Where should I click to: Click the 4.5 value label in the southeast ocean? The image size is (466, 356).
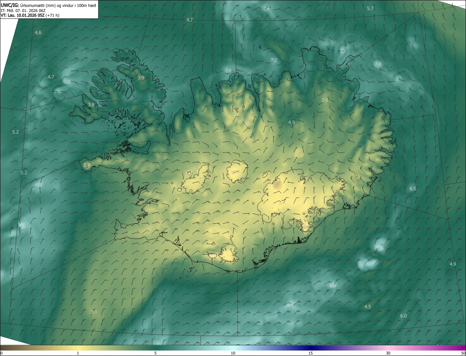[x=368, y=306]
